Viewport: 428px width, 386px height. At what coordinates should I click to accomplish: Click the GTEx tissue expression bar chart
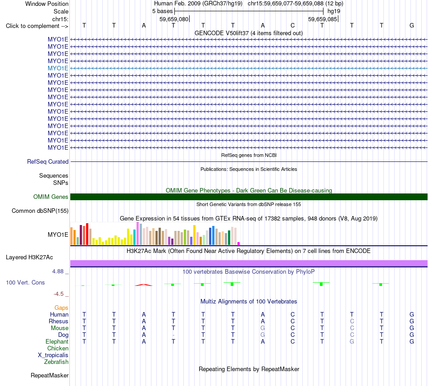point(155,234)
